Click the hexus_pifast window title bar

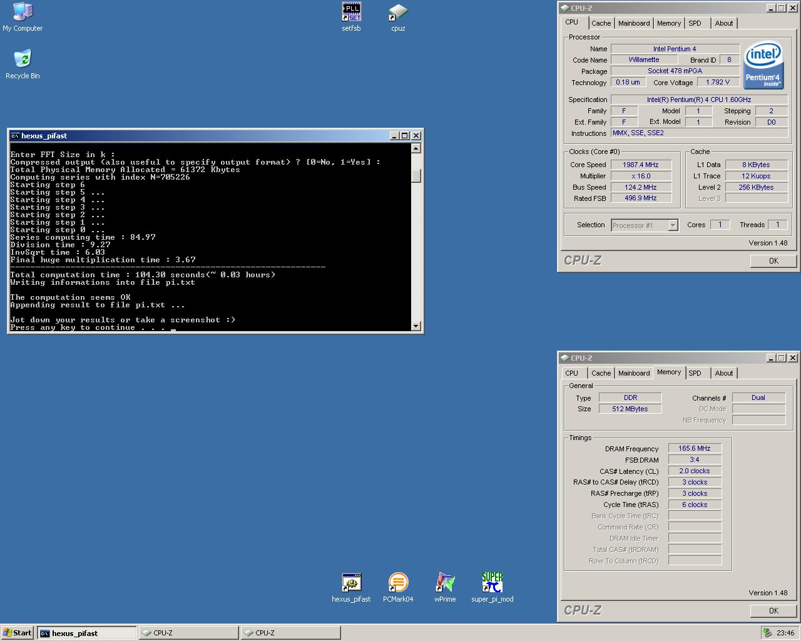click(x=215, y=136)
